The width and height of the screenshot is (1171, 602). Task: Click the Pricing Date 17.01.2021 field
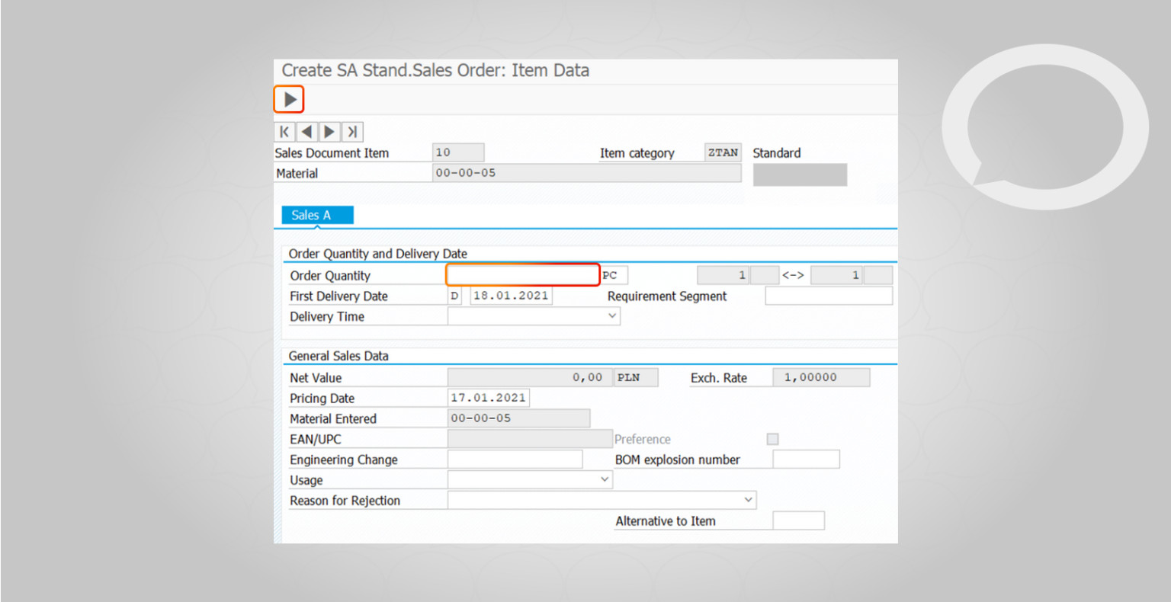[x=488, y=398]
